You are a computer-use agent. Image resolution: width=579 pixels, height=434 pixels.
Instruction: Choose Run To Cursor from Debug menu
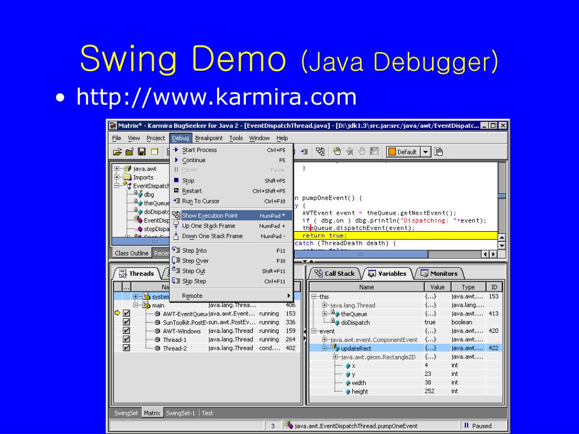[x=231, y=201]
